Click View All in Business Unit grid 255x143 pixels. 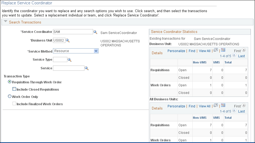point(204,51)
